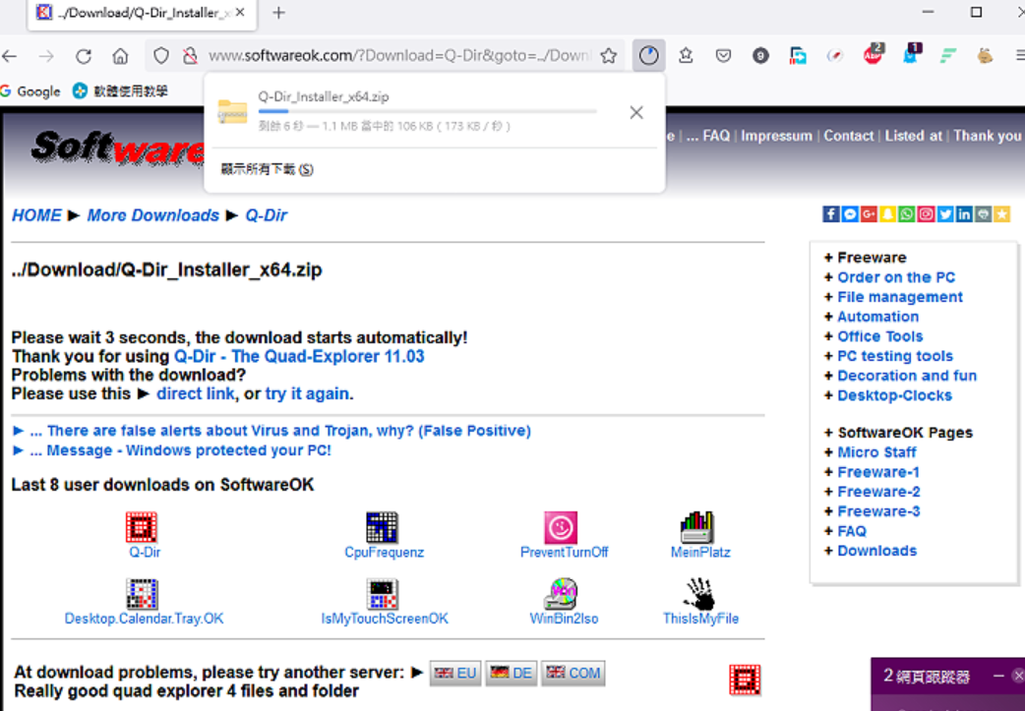
Task: Choose the COM download server
Action: point(573,673)
